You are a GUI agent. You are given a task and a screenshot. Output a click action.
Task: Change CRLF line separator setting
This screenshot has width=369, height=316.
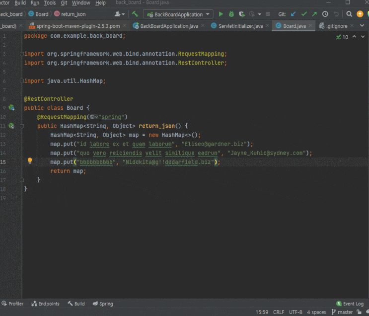tap(279, 312)
